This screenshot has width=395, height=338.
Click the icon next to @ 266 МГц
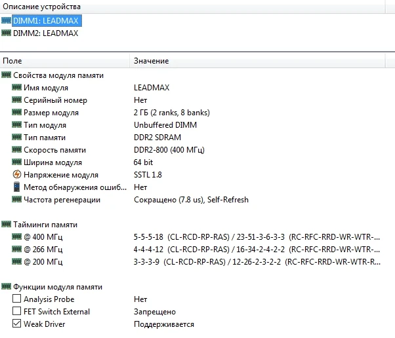[x=16, y=249]
